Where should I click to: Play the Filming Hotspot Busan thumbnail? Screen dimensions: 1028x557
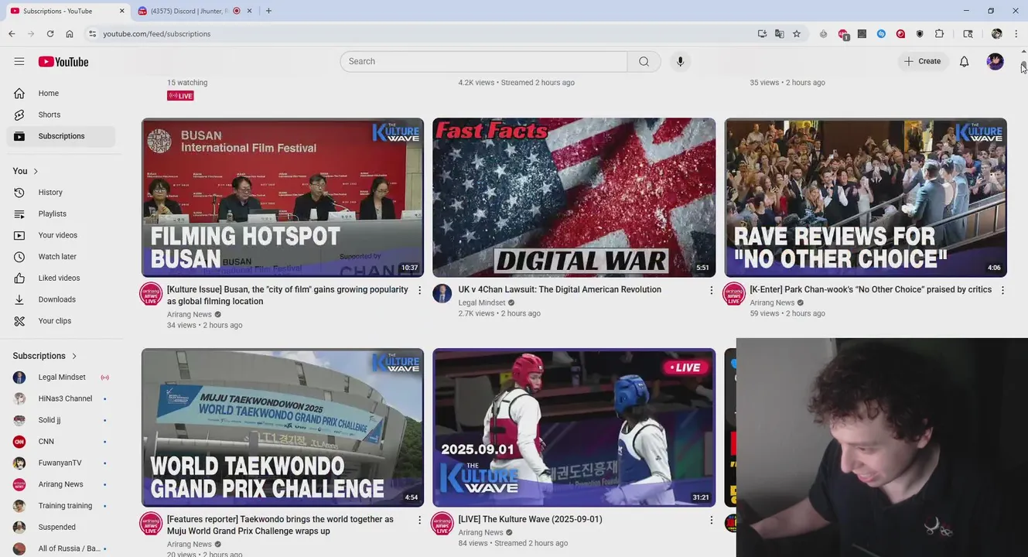(x=282, y=197)
